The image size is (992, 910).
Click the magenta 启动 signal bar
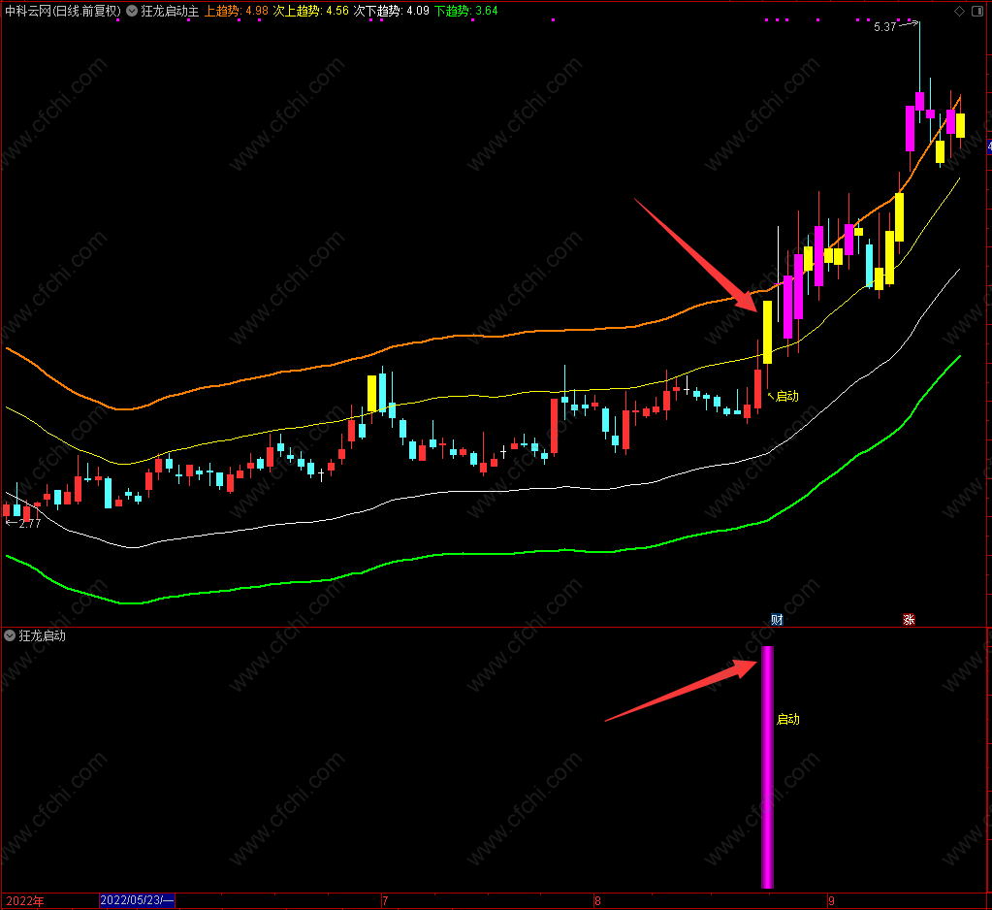[x=767, y=767]
